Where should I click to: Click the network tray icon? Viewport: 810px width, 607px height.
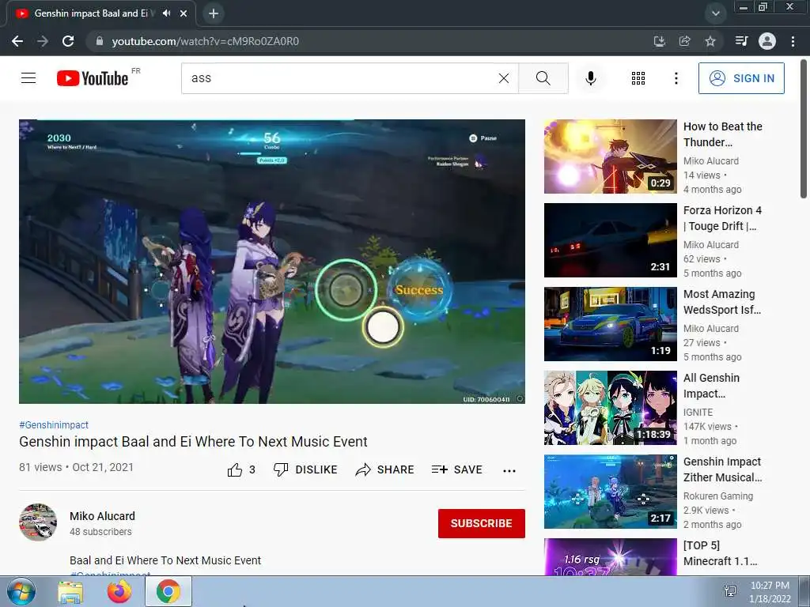click(730, 591)
